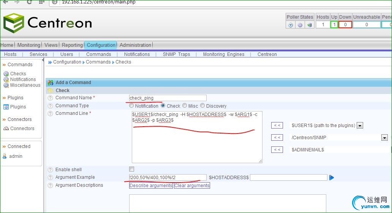Collapse the left sidebar arrow
This screenshot has height=213, width=392.
tap(43, 60)
